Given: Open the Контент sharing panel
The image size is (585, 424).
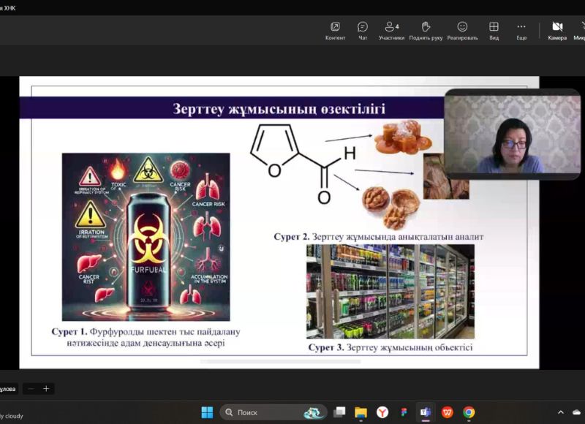Looking at the screenshot, I should click(x=335, y=31).
